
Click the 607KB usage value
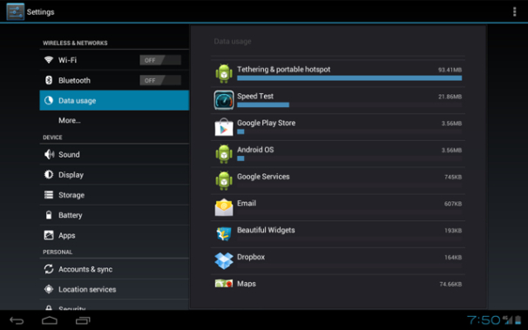click(453, 204)
